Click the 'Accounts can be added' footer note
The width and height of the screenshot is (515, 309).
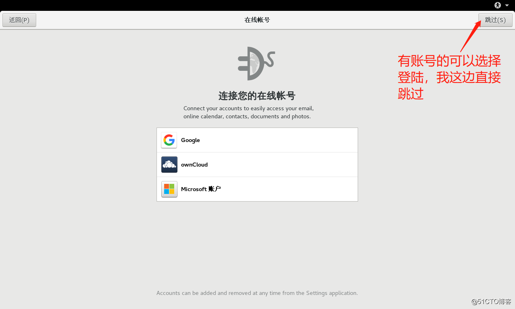[257, 293]
